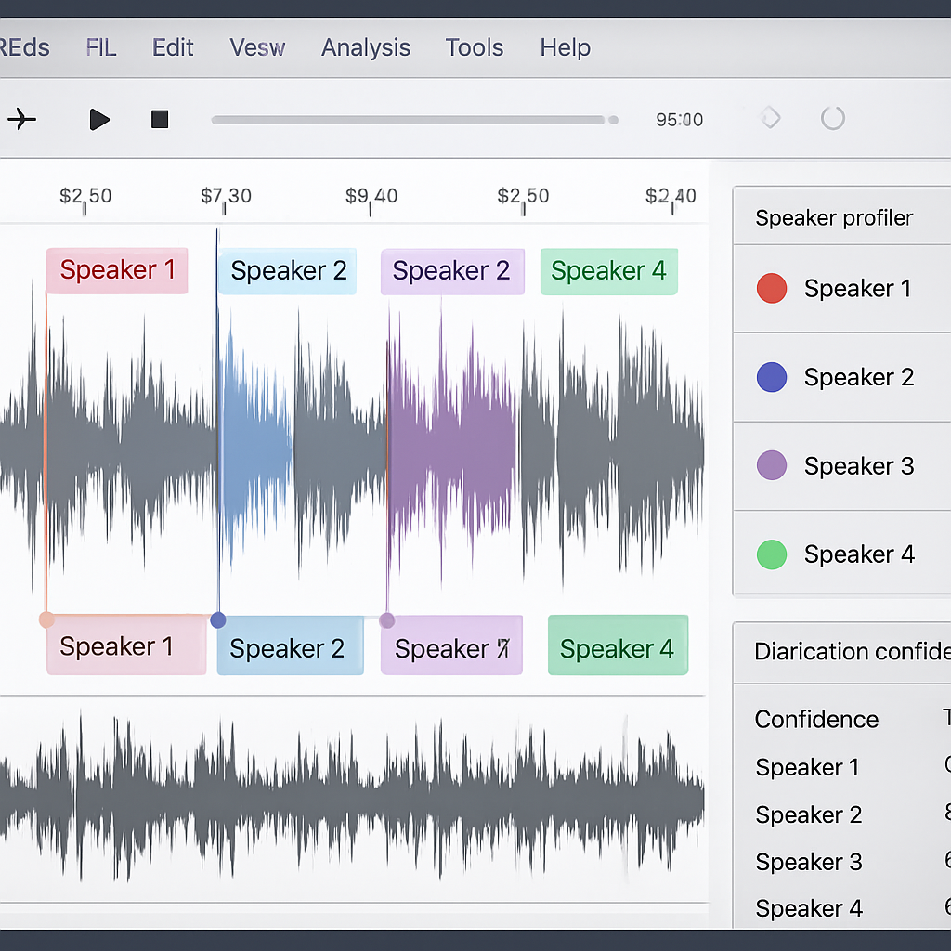
Task: Click the orange segment boundary handle
Action: 46,619
